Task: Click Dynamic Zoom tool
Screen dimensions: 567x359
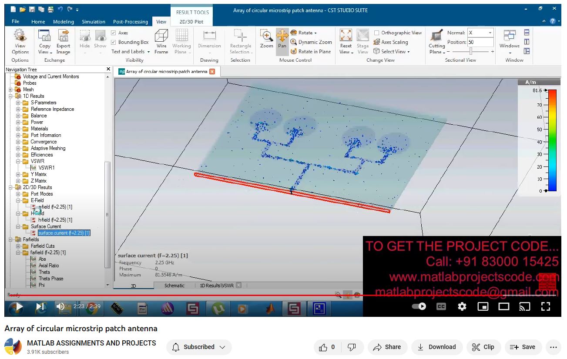Action: tap(311, 42)
